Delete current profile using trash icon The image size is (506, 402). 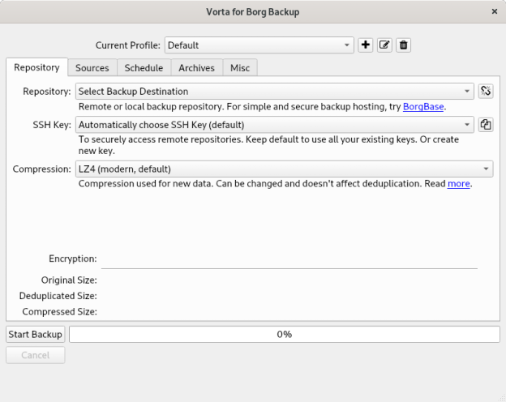(403, 45)
